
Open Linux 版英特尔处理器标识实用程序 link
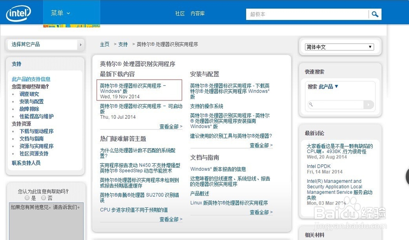tap(229, 203)
